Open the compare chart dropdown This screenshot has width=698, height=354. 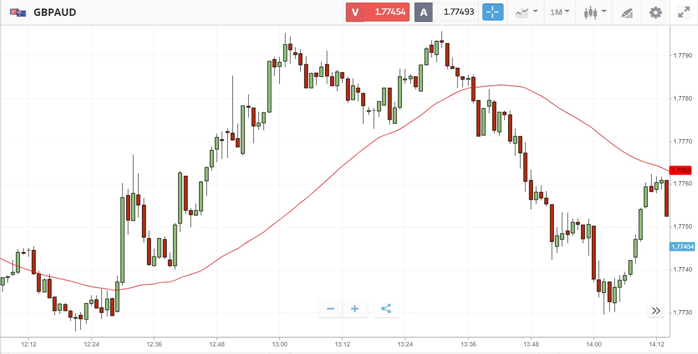tap(527, 12)
